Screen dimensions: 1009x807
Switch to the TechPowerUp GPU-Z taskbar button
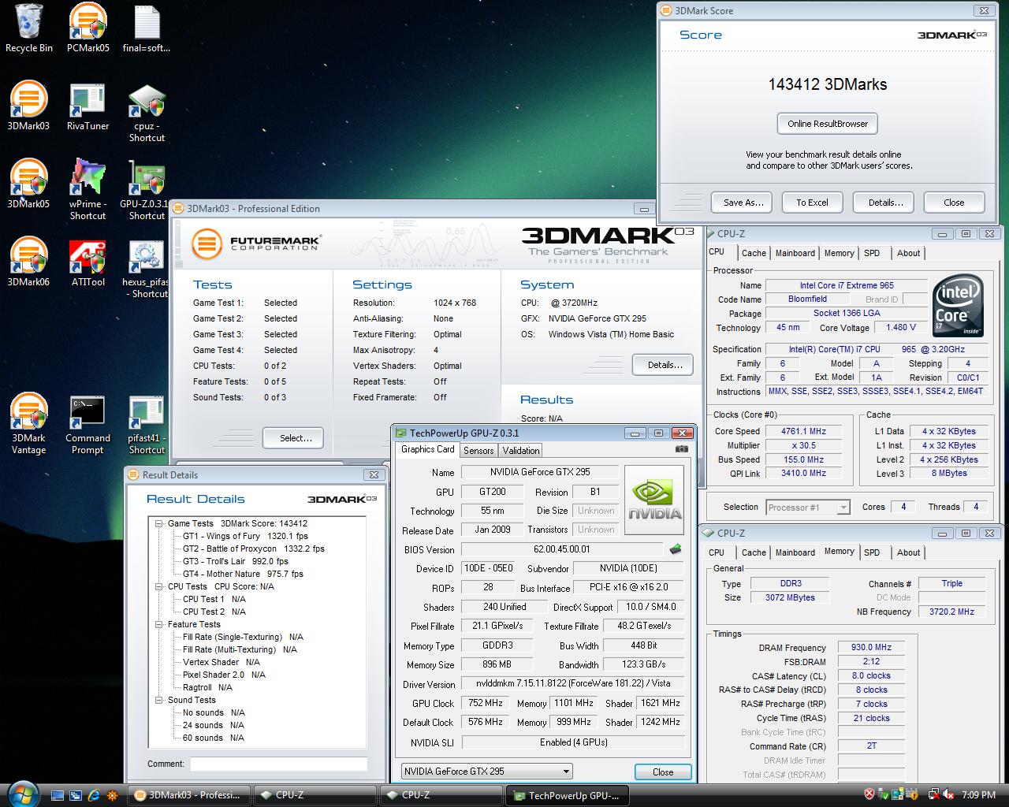pyautogui.click(x=567, y=795)
